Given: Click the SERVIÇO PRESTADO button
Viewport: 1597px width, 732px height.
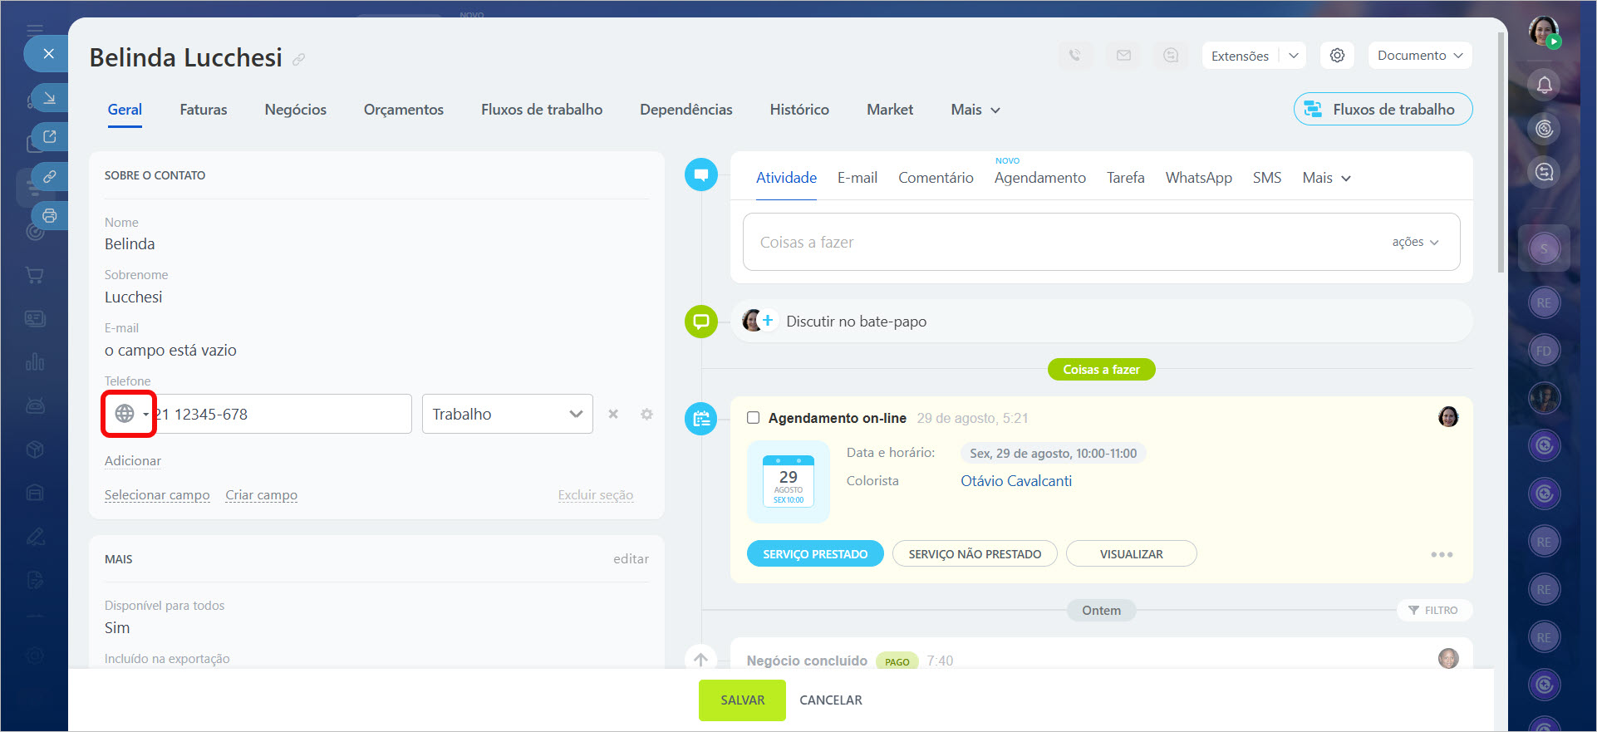Looking at the screenshot, I should (814, 554).
